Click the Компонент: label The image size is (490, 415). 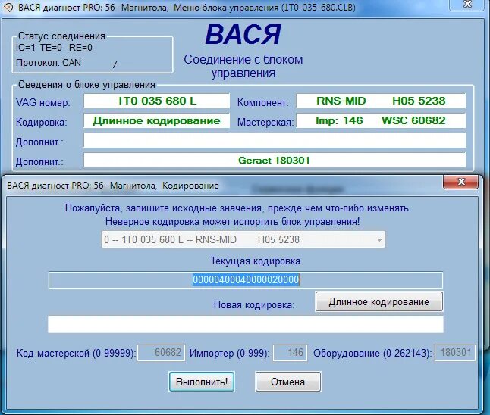(262, 102)
